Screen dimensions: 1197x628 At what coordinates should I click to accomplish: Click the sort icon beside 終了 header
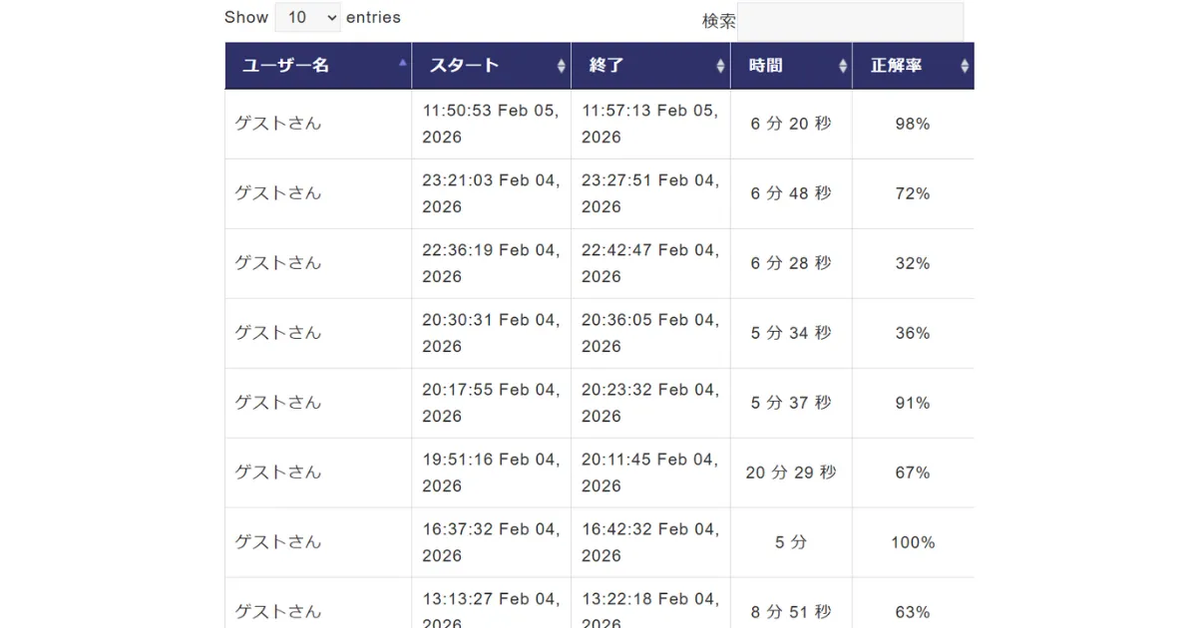point(720,65)
